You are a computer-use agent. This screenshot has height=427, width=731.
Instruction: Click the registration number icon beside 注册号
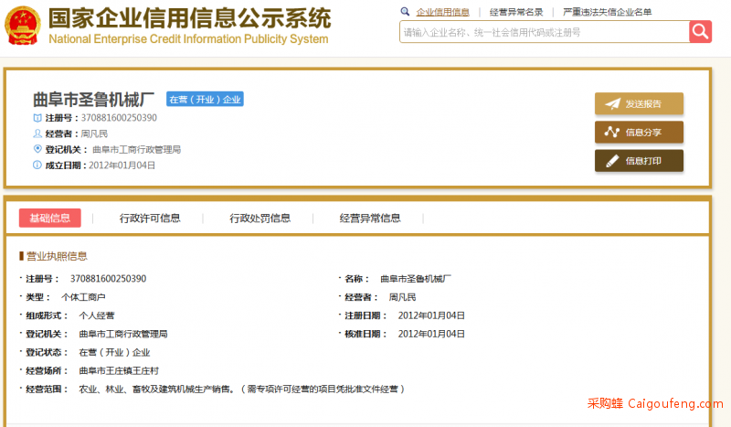click(37, 118)
